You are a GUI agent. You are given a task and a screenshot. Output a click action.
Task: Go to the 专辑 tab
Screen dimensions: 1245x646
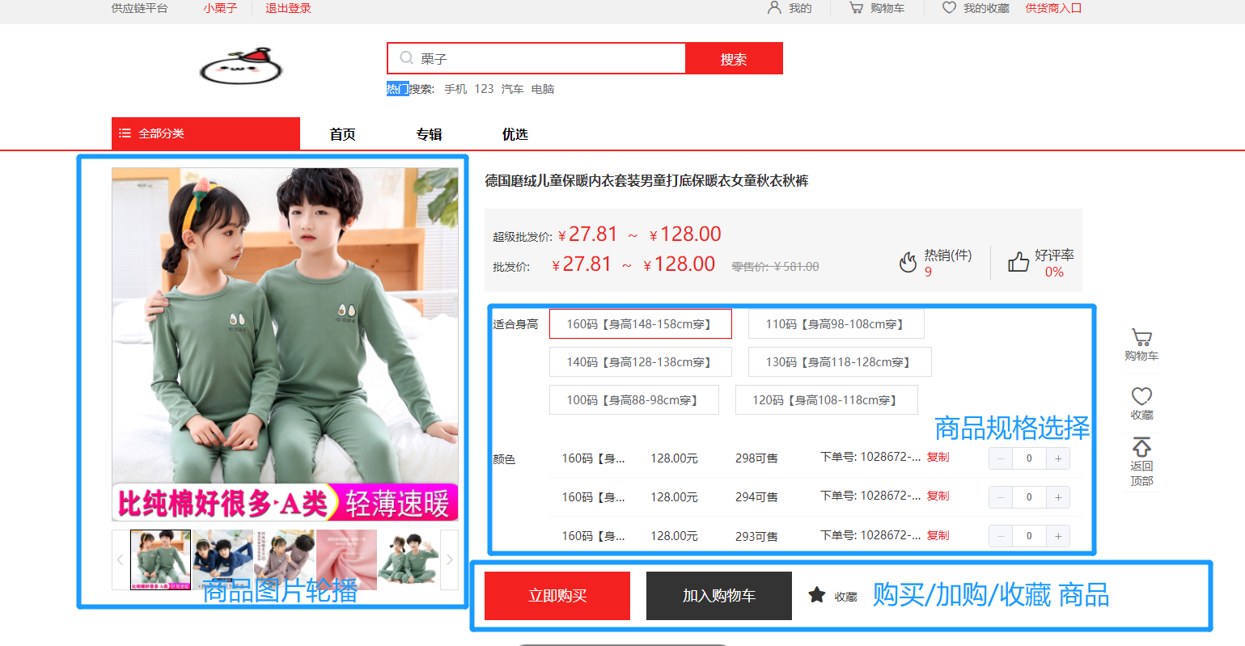pyautogui.click(x=429, y=134)
